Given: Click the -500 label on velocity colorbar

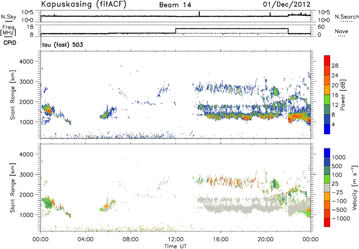Looking at the screenshot, I should [x=339, y=210].
